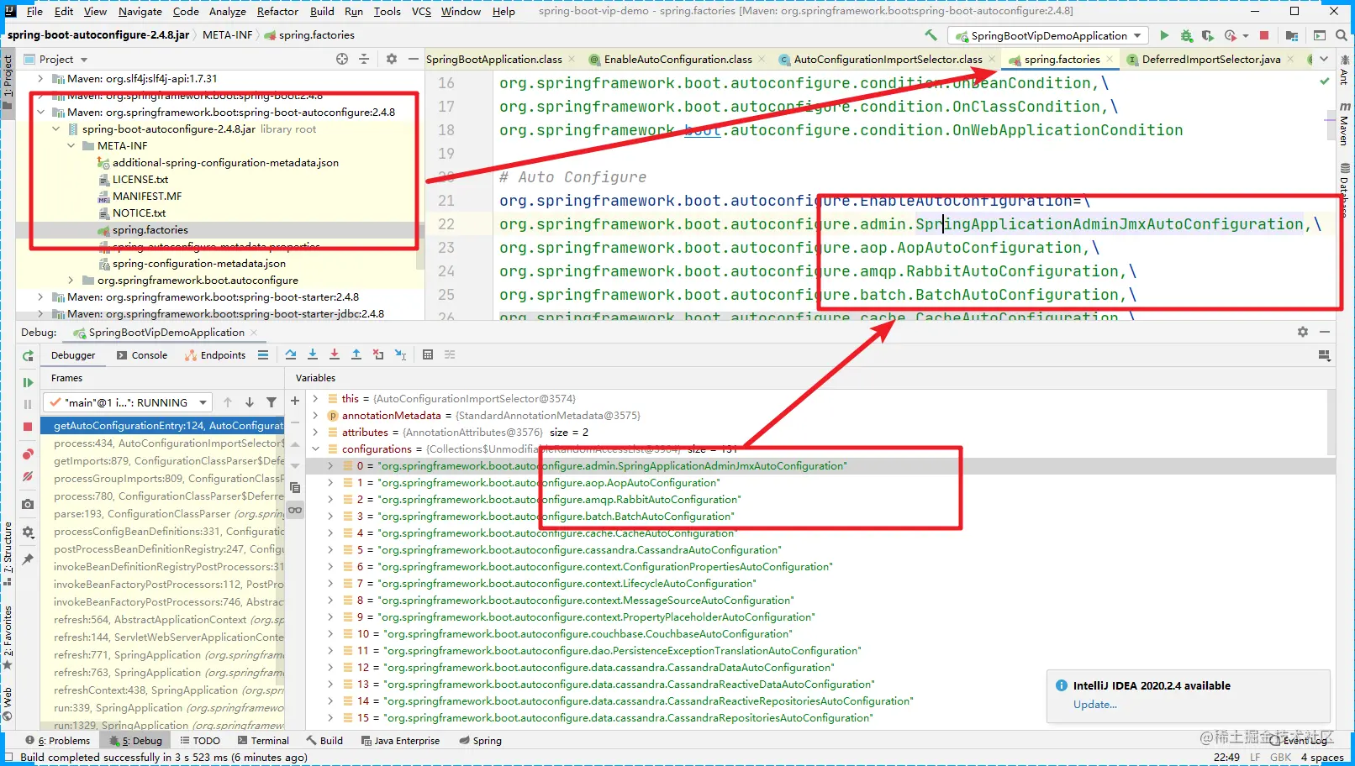The width and height of the screenshot is (1355, 766).
Task: Resume program with the green resume icon
Action: coord(28,382)
